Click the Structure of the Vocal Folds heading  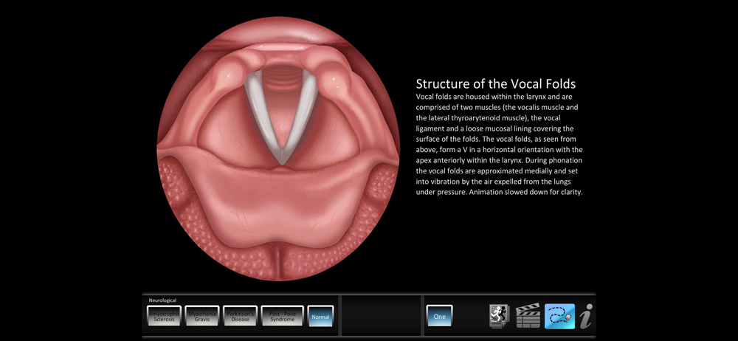(x=496, y=84)
